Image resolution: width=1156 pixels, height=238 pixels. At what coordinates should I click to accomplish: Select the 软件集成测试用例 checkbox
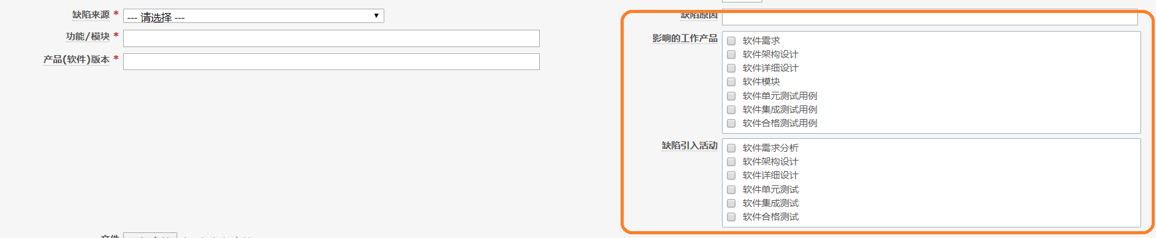731,110
